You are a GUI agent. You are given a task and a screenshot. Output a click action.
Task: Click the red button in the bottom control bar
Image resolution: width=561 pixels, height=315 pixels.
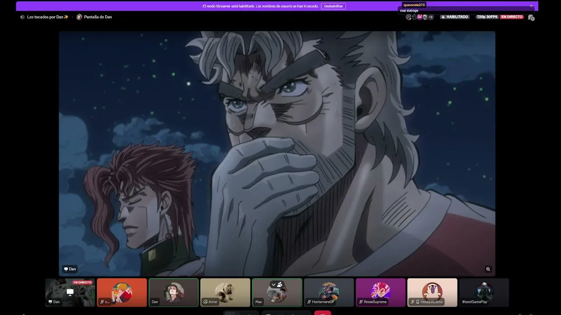(x=323, y=312)
